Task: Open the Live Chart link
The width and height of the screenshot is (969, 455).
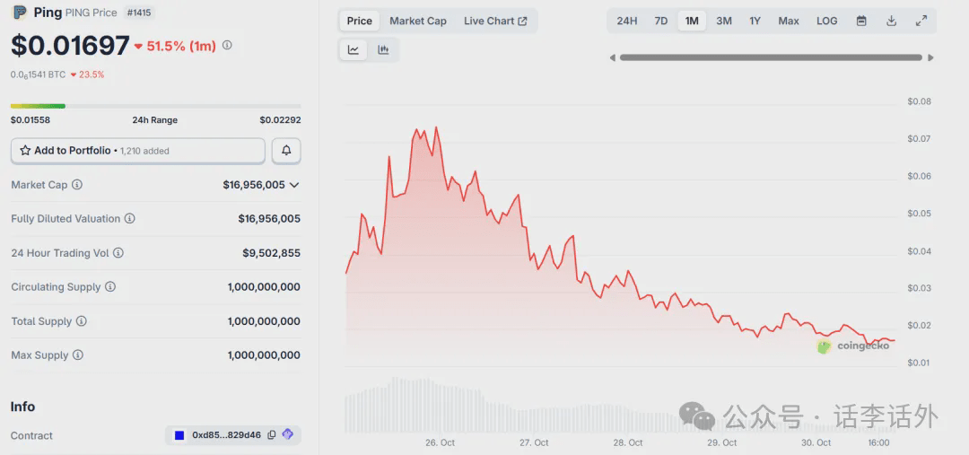Action: tap(495, 21)
